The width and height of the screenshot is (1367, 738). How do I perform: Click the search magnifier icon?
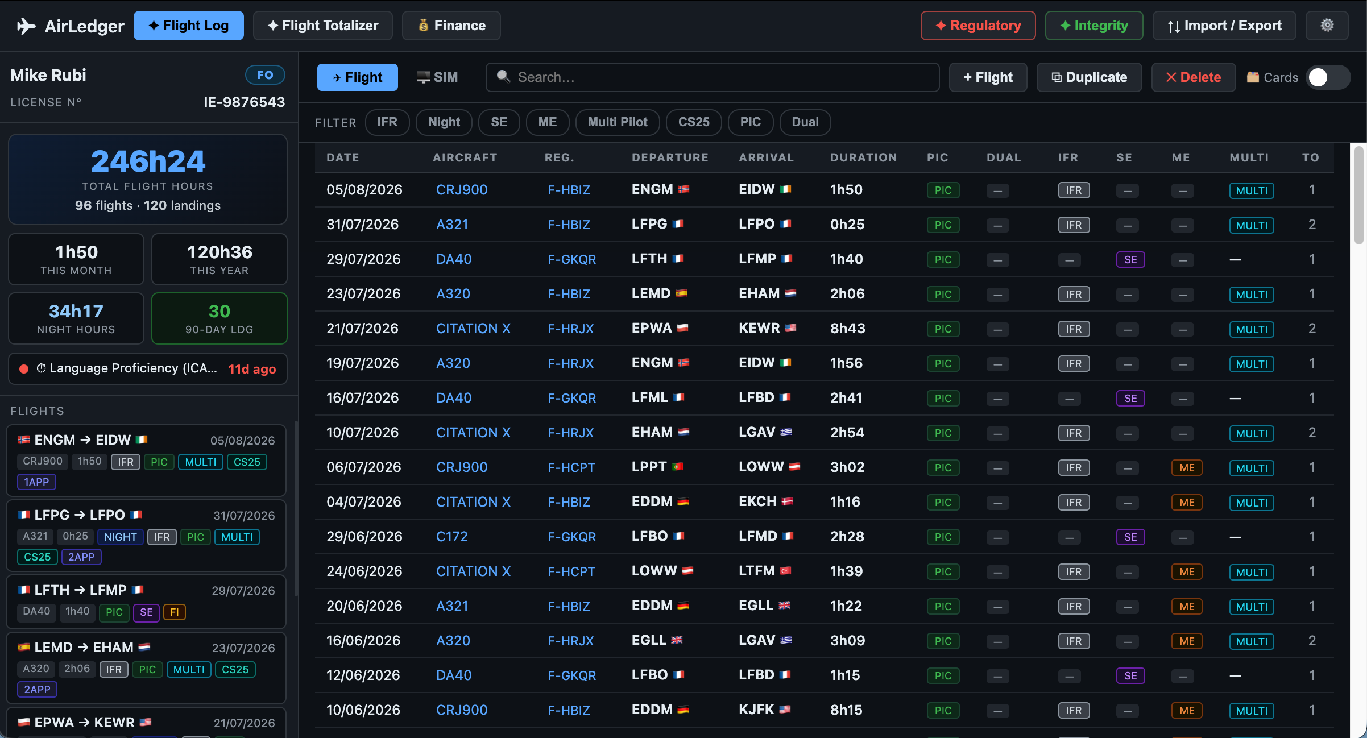(x=503, y=77)
